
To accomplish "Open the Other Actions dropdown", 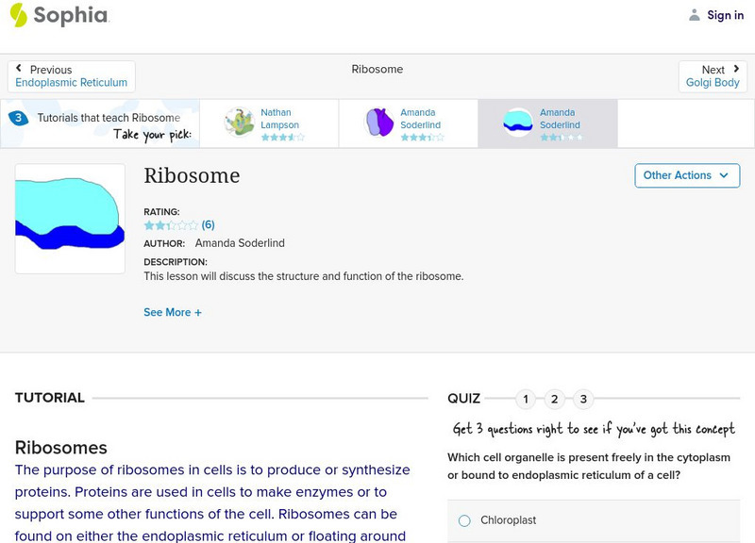I will (x=687, y=175).
